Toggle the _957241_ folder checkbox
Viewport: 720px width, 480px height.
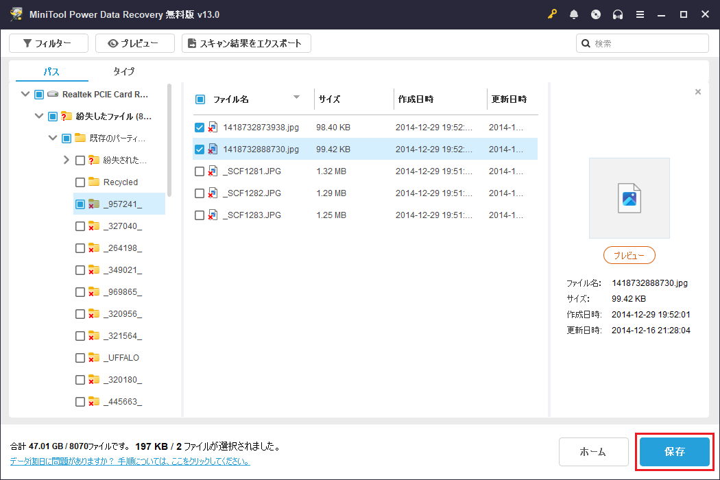point(80,204)
